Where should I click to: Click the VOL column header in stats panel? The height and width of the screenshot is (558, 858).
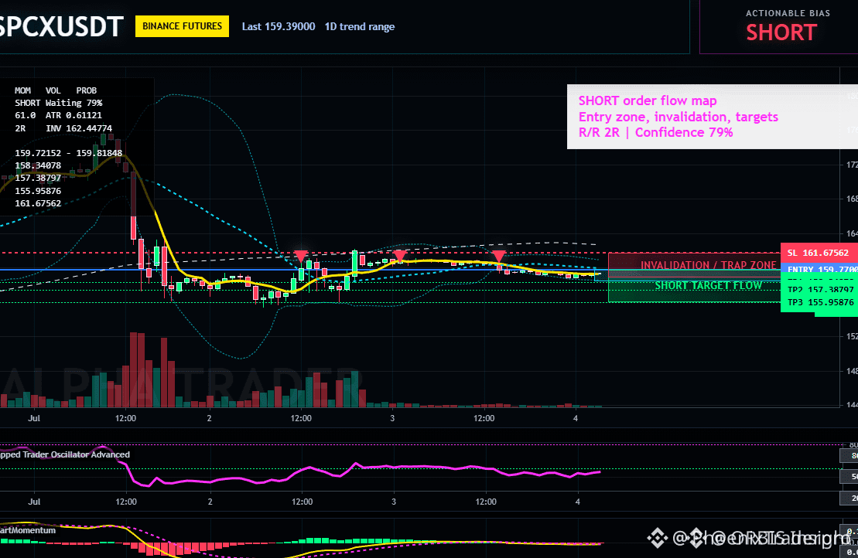click(53, 90)
